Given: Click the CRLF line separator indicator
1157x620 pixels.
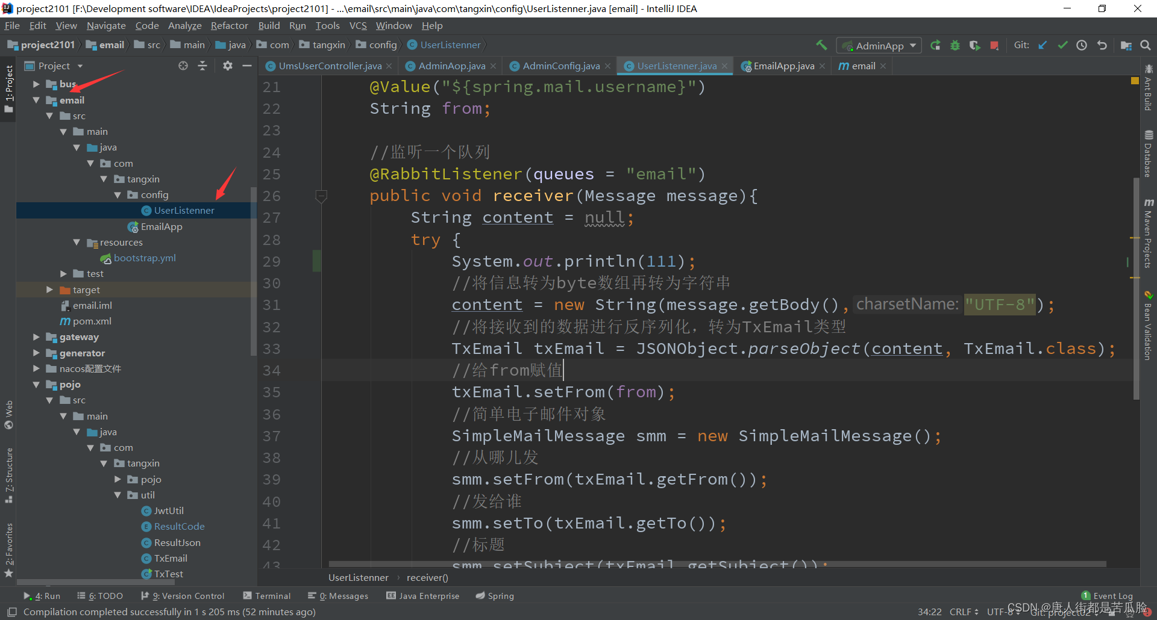Looking at the screenshot, I should tap(964, 612).
